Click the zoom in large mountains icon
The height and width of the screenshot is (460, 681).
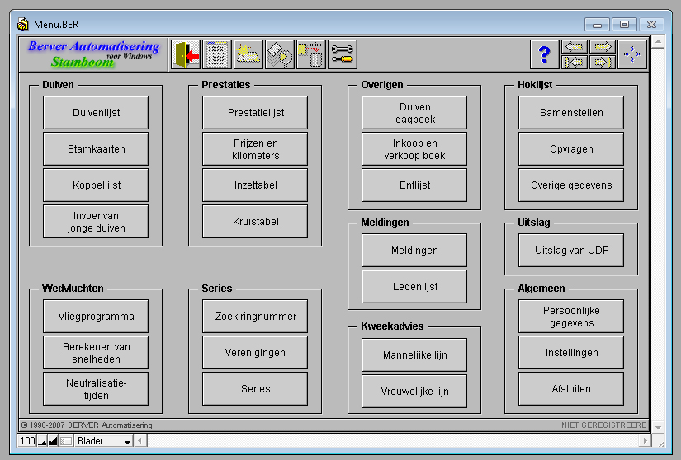(x=53, y=441)
